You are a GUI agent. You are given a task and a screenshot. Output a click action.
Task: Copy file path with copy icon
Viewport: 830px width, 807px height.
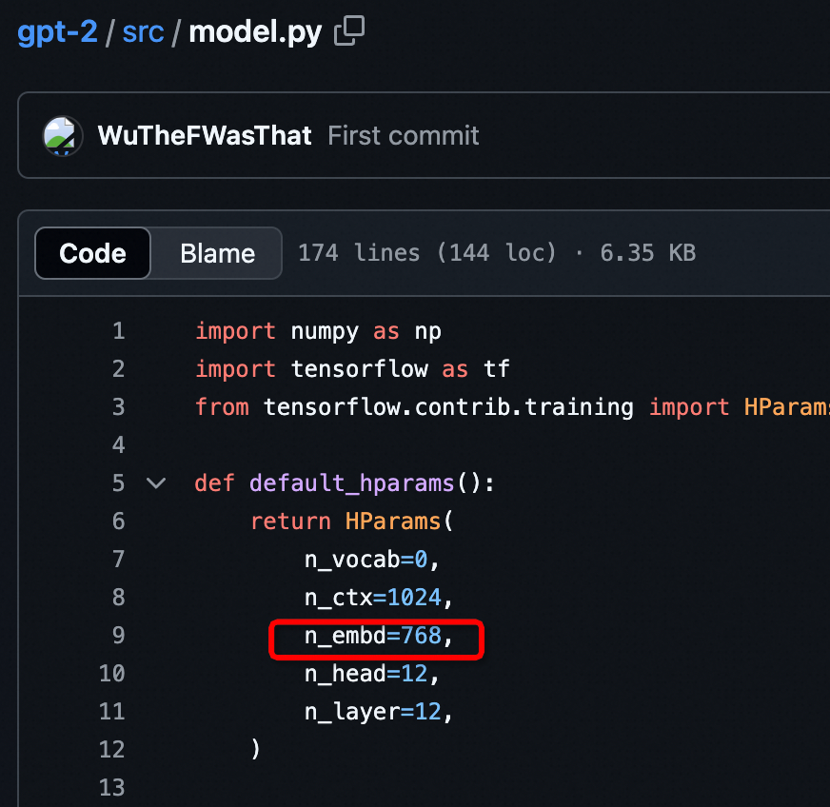(x=348, y=30)
